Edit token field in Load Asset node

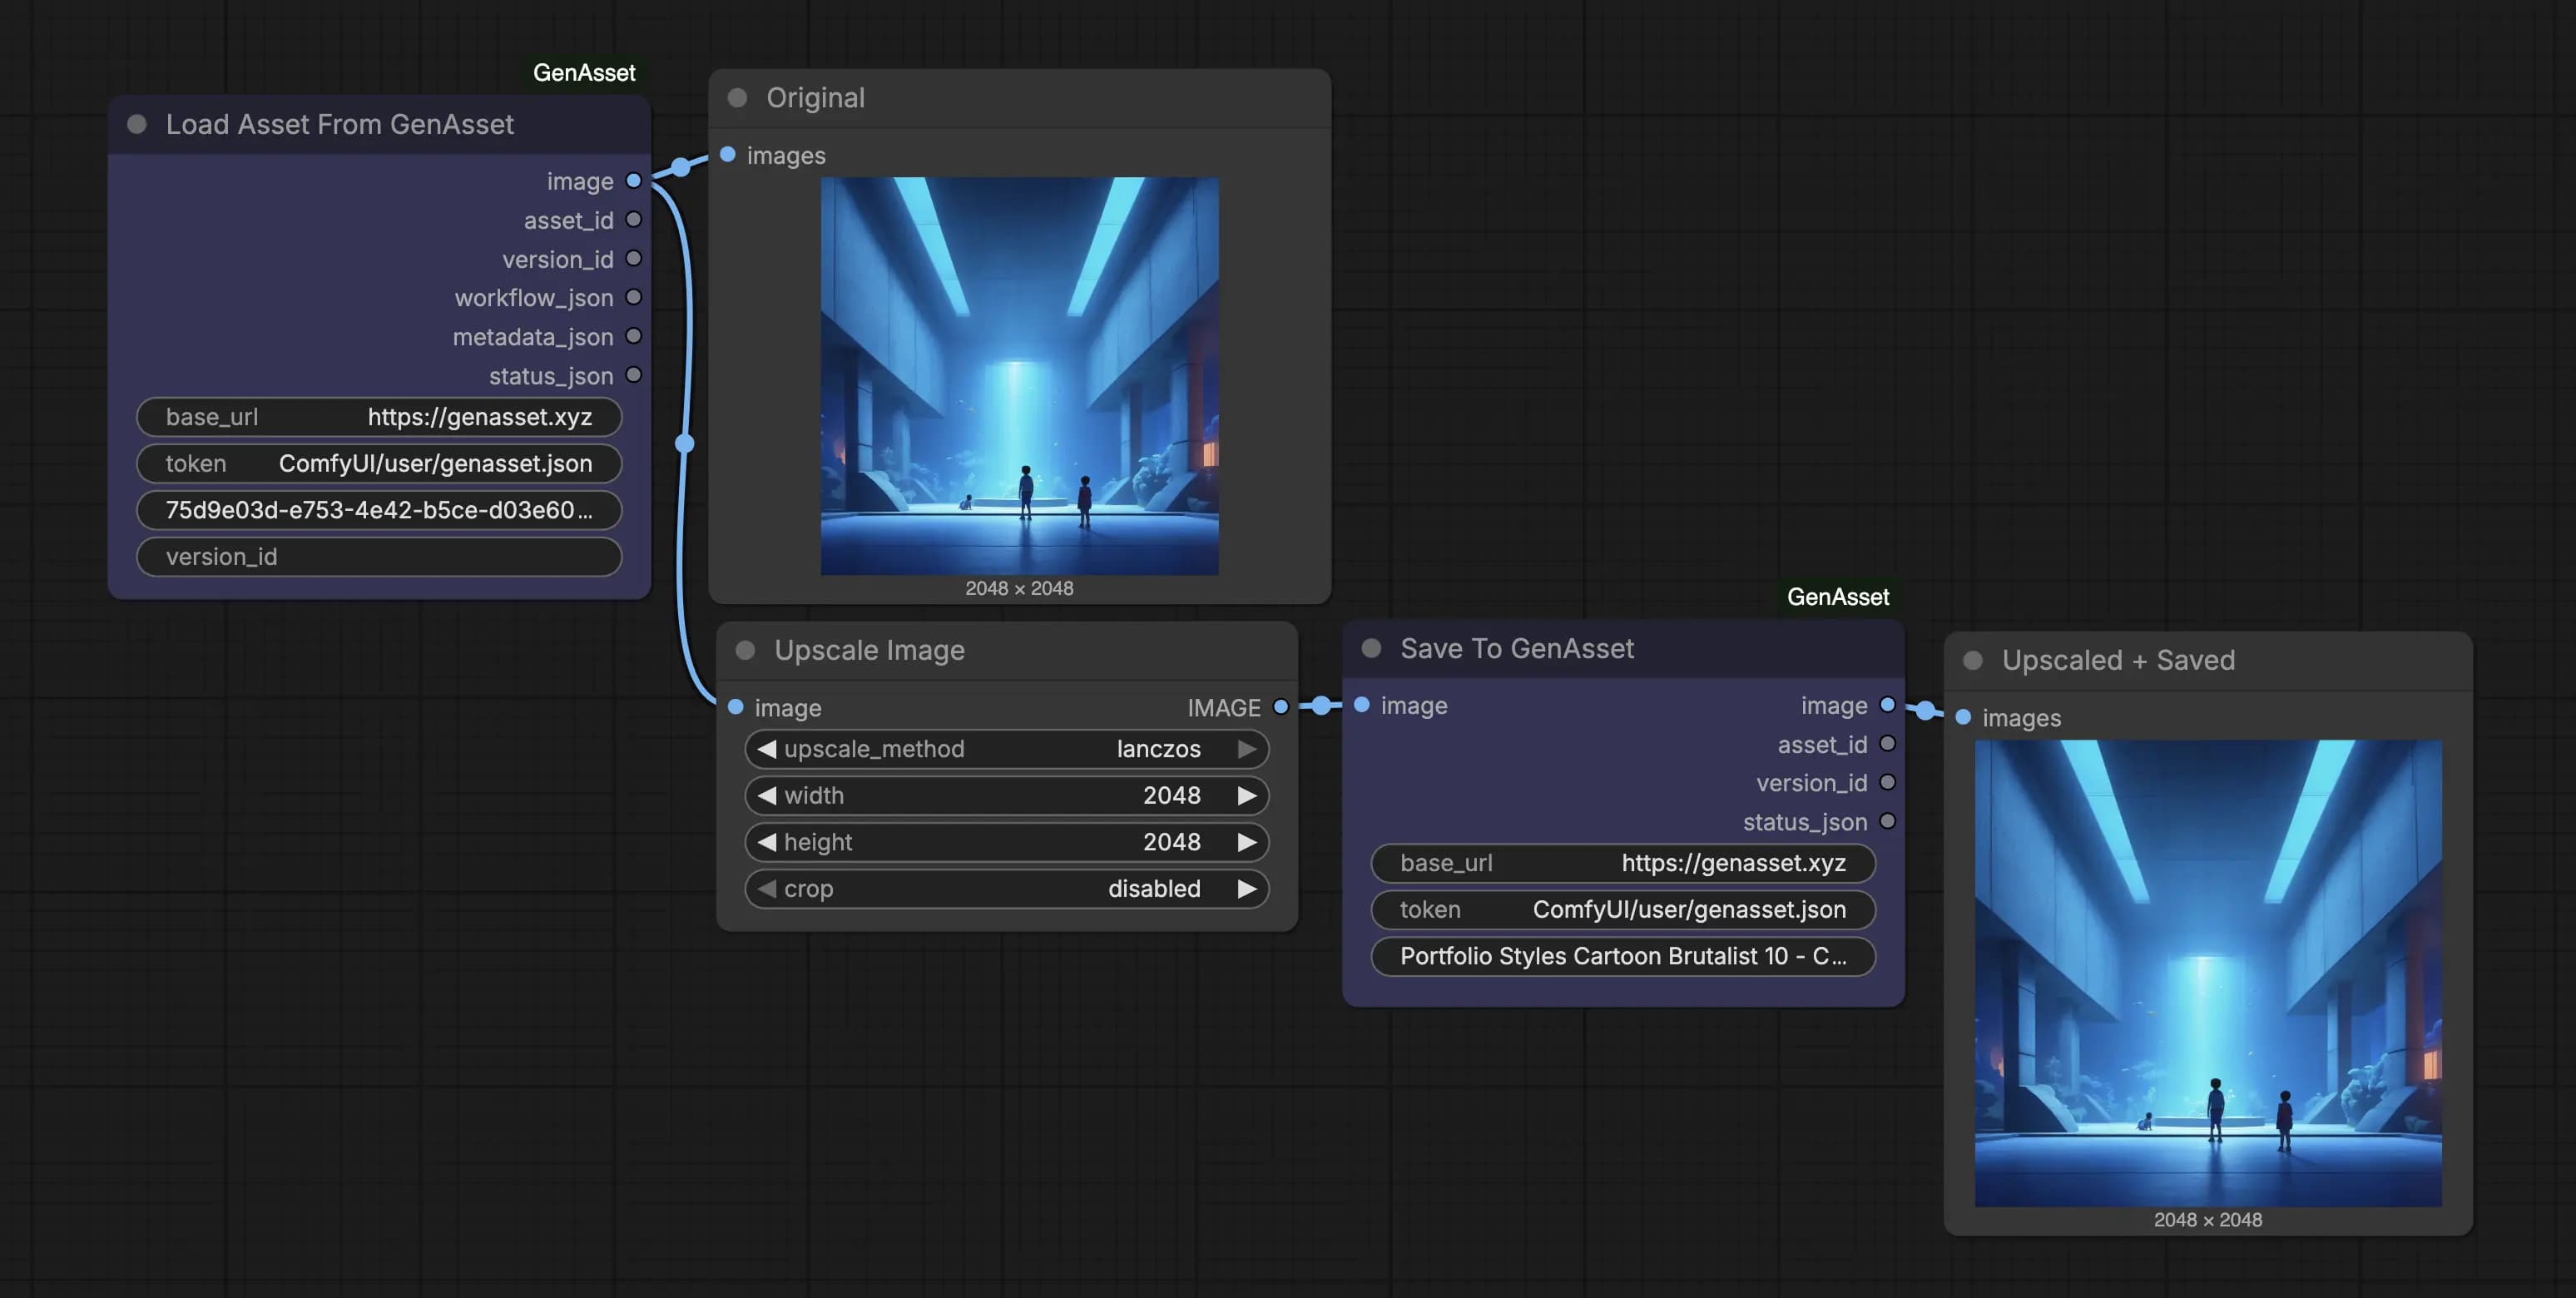pyautogui.click(x=379, y=464)
